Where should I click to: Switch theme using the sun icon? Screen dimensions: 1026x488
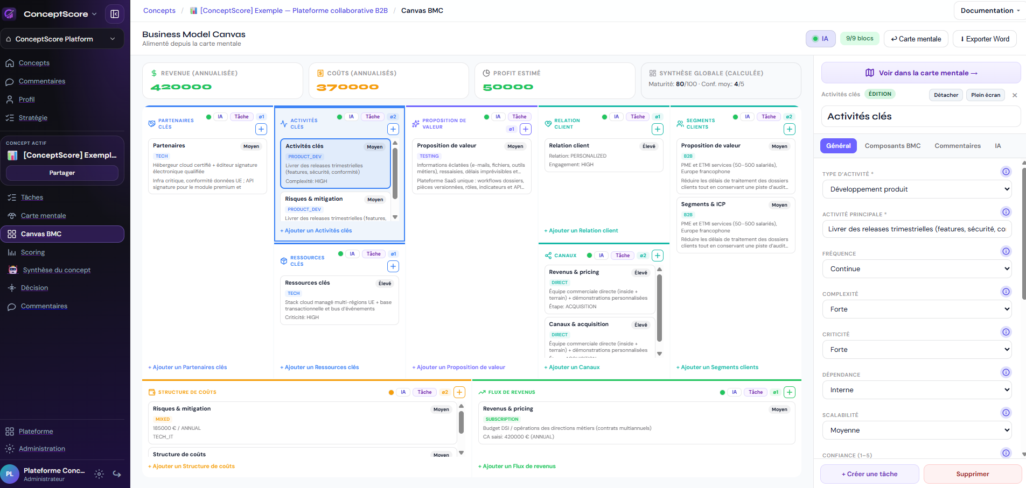[x=99, y=474]
